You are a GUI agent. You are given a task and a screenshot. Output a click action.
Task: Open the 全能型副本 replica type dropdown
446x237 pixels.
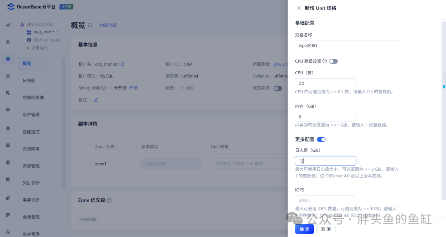[171, 164]
